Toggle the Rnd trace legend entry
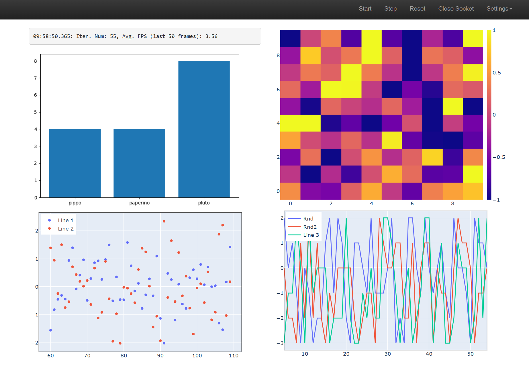This screenshot has width=529, height=370. [308, 219]
